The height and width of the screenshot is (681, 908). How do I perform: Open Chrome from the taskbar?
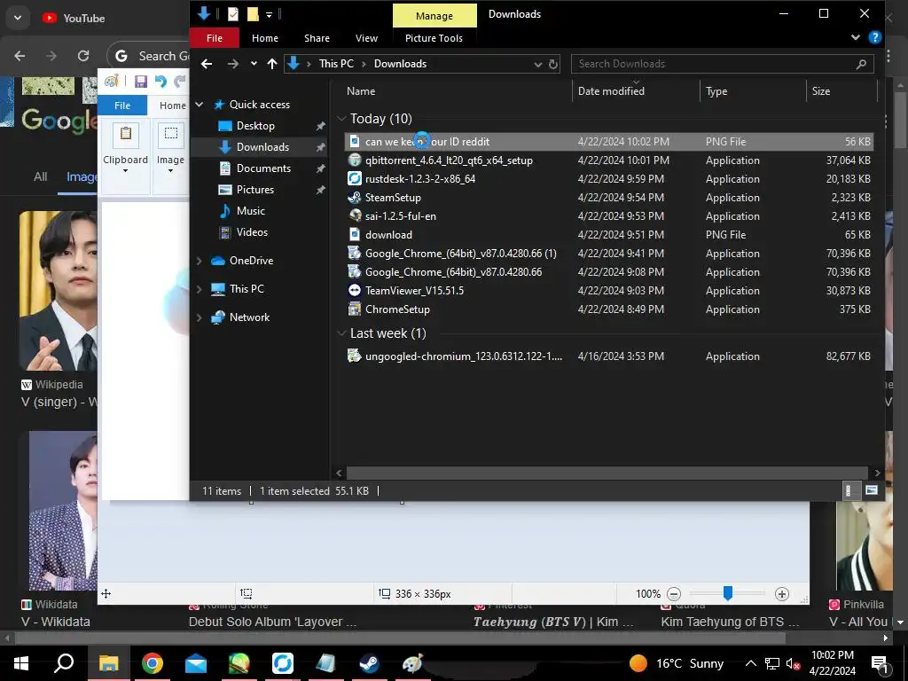pyautogui.click(x=153, y=663)
